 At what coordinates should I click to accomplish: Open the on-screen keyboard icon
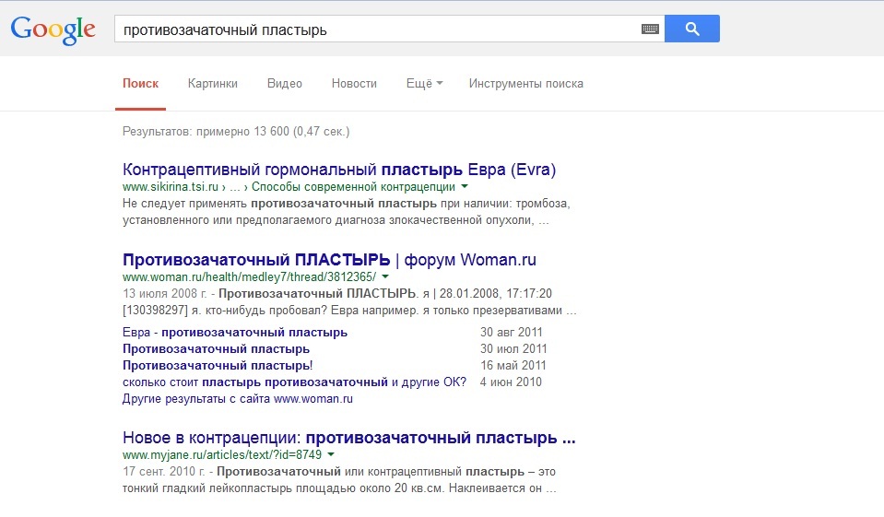(650, 29)
